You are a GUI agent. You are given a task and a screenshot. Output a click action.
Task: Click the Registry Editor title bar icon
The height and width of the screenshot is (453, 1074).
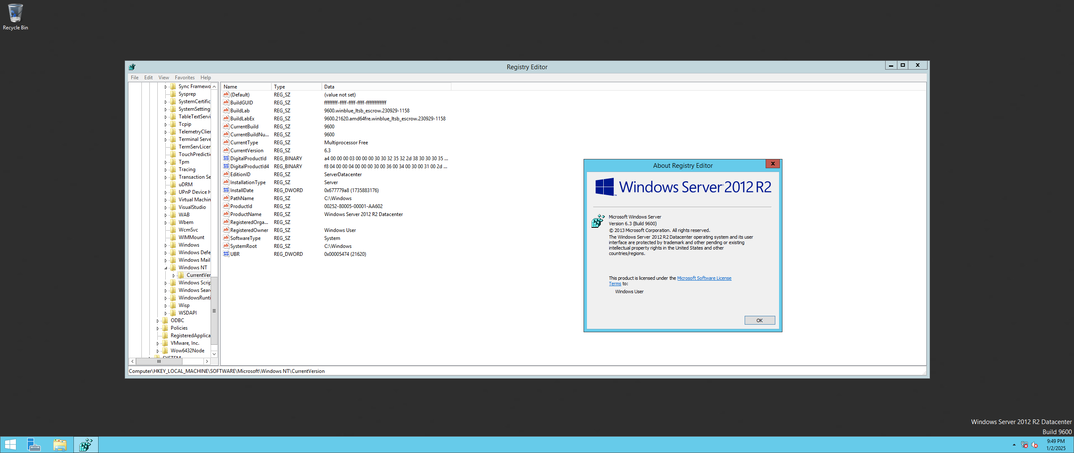pos(132,67)
